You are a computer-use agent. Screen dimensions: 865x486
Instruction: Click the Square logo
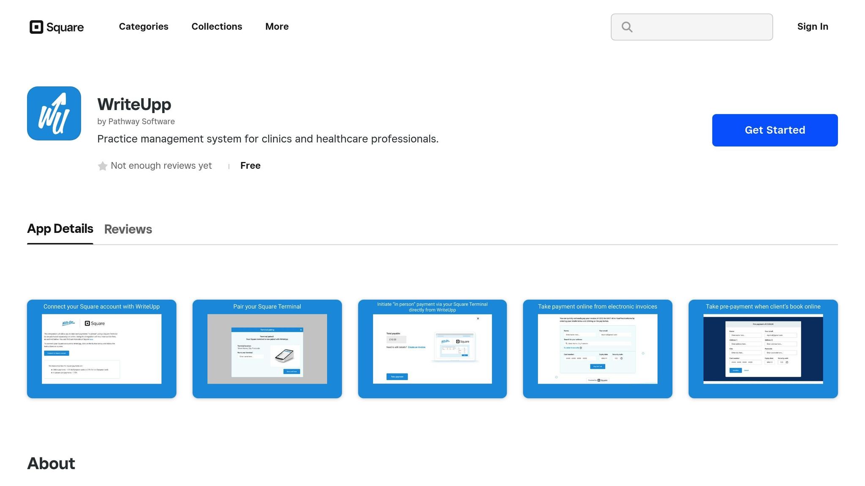coord(57,27)
